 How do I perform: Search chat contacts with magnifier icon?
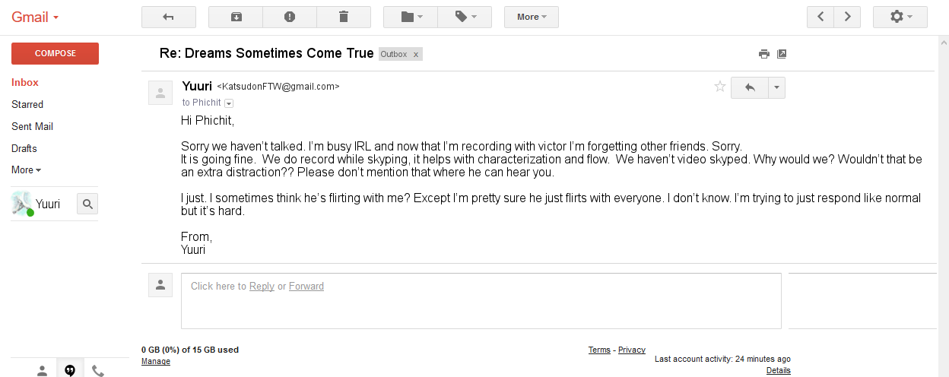tap(87, 204)
